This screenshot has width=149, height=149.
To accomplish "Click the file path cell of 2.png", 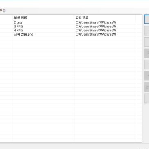I will pyautogui.click(x=96, y=22).
